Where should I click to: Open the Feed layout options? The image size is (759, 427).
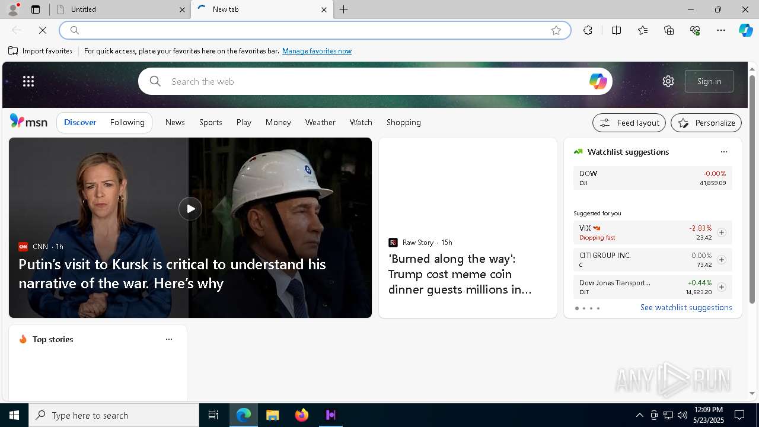click(x=629, y=123)
